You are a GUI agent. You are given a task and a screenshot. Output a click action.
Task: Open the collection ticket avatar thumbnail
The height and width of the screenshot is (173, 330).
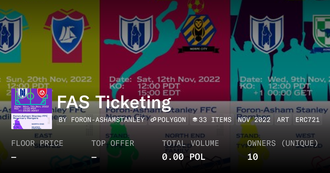tap(31, 108)
